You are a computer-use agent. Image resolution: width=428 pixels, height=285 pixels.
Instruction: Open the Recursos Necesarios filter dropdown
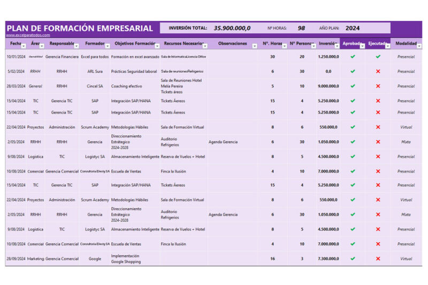(205, 46)
